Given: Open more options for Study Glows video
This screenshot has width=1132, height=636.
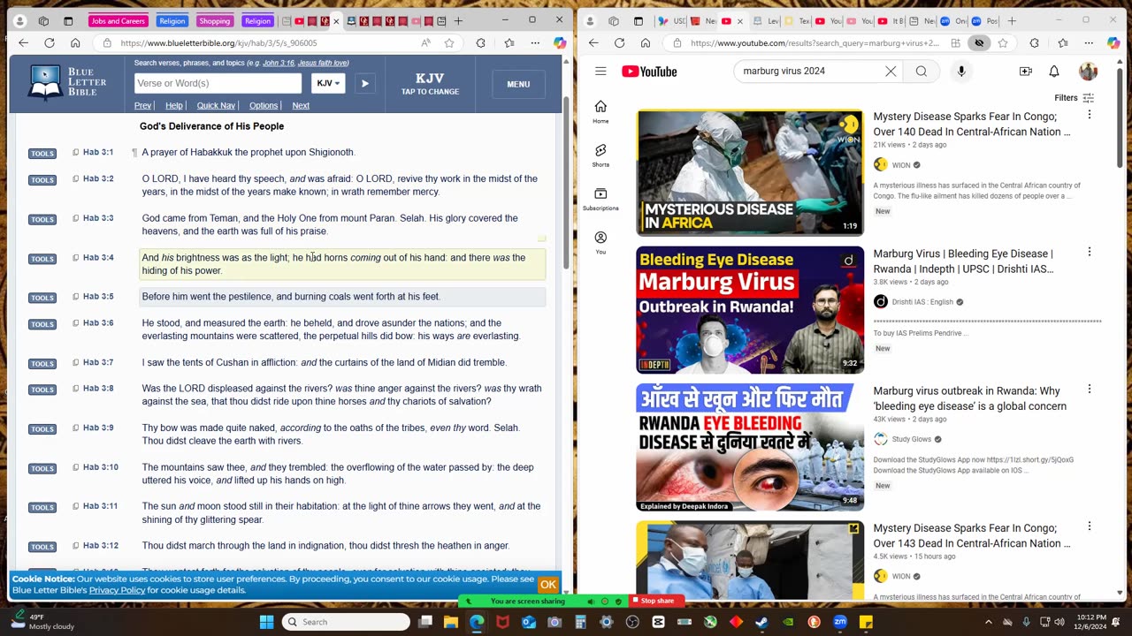Looking at the screenshot, I should click(x=1089, y=389).
